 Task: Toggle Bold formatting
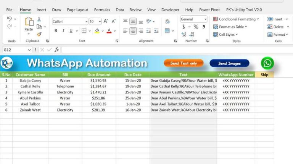pyautogui.click(x=56, y=31)
